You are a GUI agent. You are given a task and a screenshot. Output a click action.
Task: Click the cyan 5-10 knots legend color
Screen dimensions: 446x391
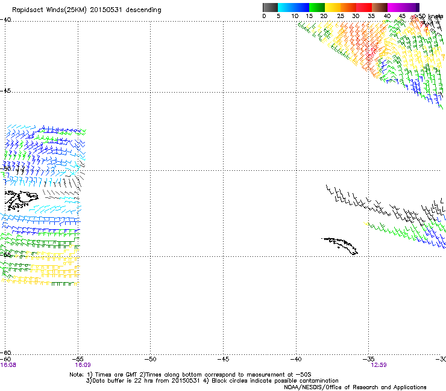[286, 7]
